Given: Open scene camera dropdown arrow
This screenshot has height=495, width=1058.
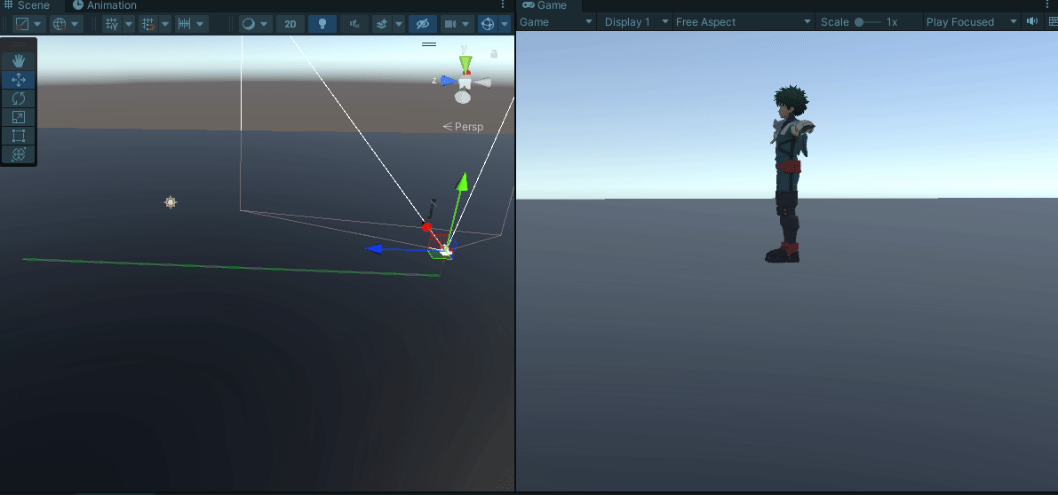Looking at the screenshot, I should [467, 24].
